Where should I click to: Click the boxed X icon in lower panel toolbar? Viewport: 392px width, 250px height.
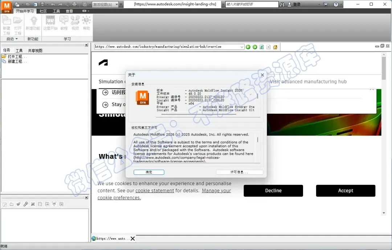tap(61, 204)
